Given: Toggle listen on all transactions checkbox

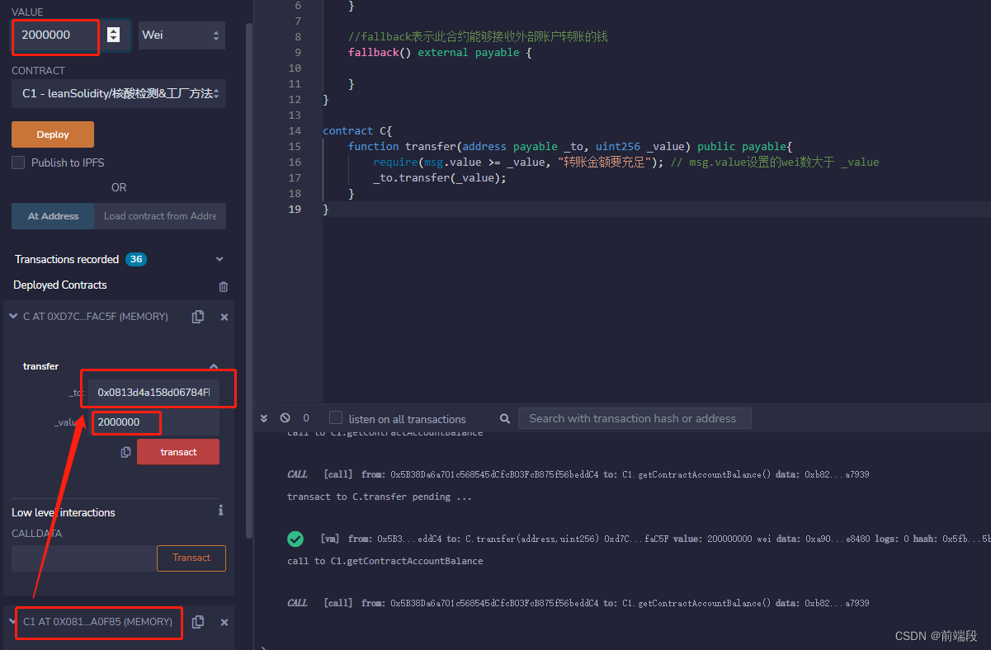Looking at the screenshot, I should [x=336, y=417].
